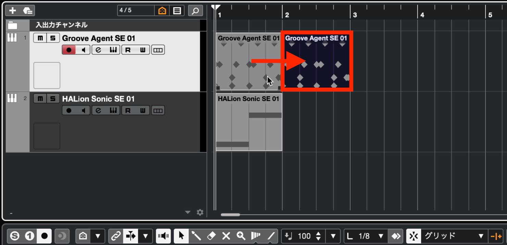
Task: Click the 入出力チャンネル folder icon
Action: click(13, 25)
